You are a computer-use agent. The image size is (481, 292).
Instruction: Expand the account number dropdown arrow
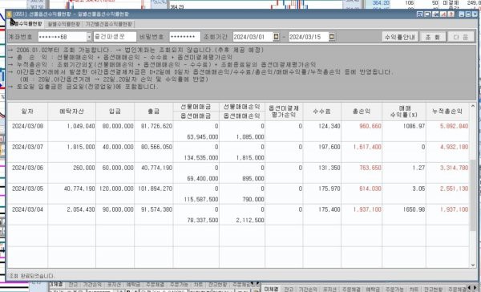(89, 37)
